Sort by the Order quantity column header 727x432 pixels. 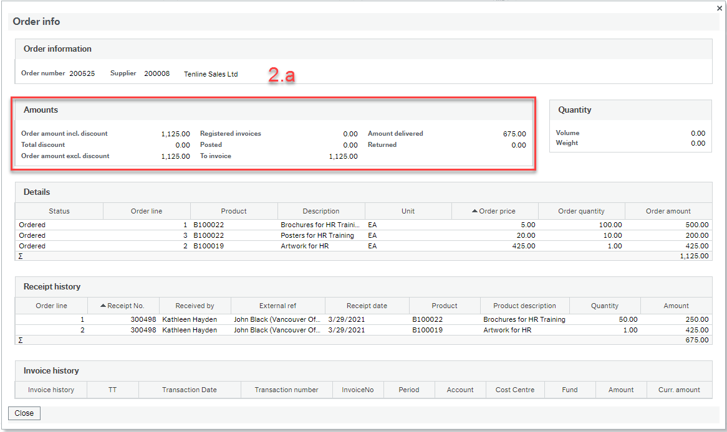581,211
